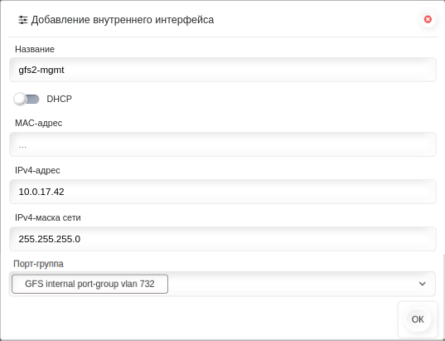The width and height of the screenshot is (445, 341).
Task: Click the sliders settings icon beside the title
Action: [x=22, y=20]
